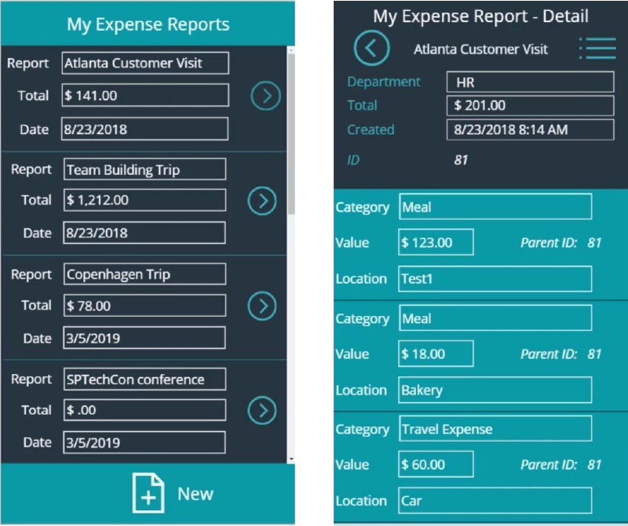The width and height of the screenshot is (628, 526).
Task: Click Parent ID beside $ 18.00
Action: (x=560, y=354)
